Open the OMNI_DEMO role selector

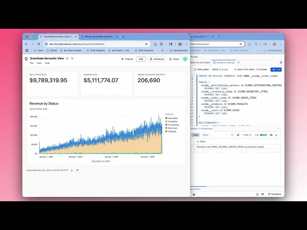201,69
